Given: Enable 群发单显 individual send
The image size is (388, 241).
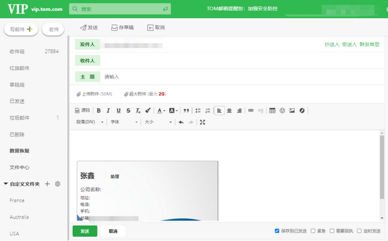Looking at the screenshot, I should click(369, 44).
